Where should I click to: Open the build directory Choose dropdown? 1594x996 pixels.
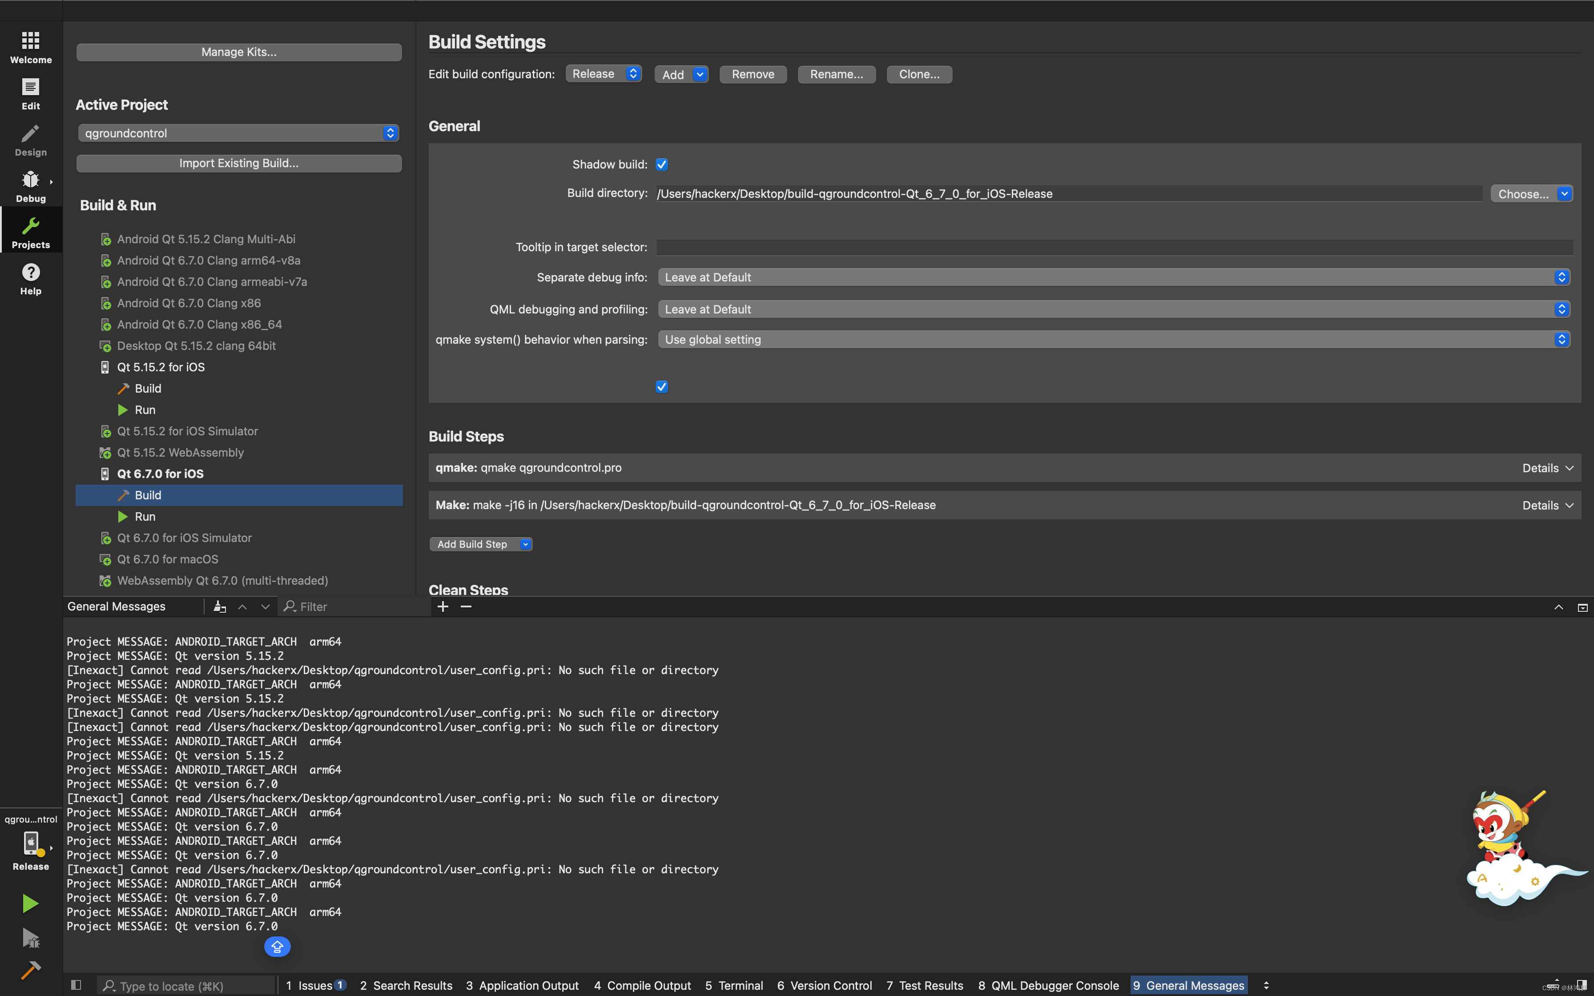coord(1531,194)
